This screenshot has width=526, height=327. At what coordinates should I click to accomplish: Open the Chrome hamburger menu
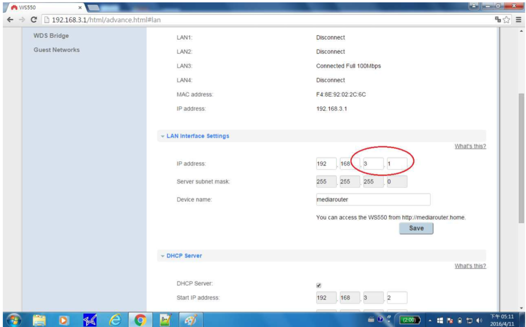tap(518, 20)
